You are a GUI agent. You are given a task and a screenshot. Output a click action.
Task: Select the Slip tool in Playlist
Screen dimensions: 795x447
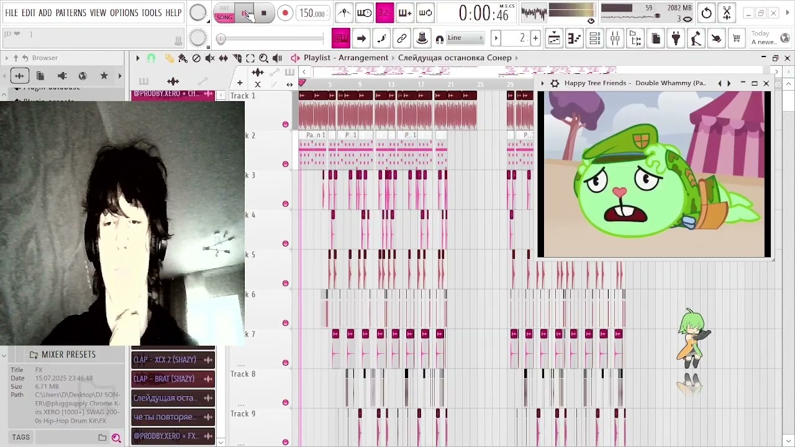tap(223, 58)
